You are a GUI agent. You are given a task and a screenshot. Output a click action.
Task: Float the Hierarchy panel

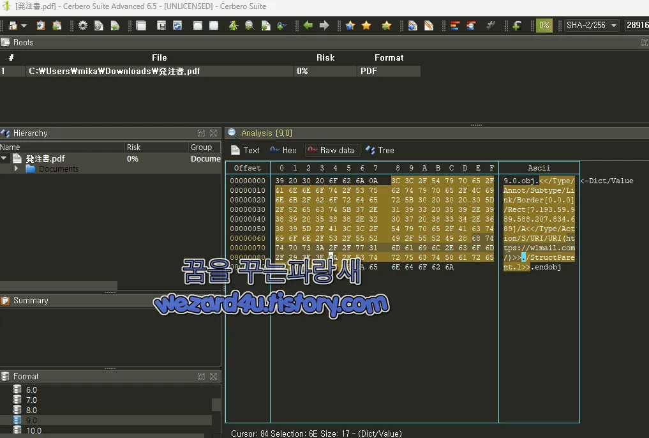(201, 133)
